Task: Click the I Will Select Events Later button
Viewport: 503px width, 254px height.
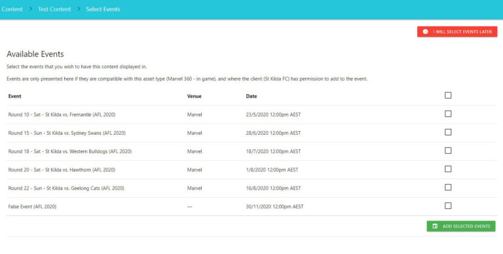Action: click(x=457, y=31)
